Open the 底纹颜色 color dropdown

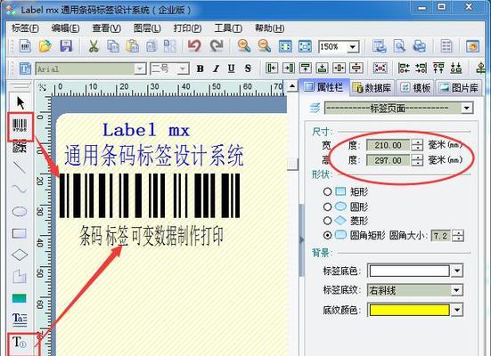pyautogui.click(x=457, y=310)
